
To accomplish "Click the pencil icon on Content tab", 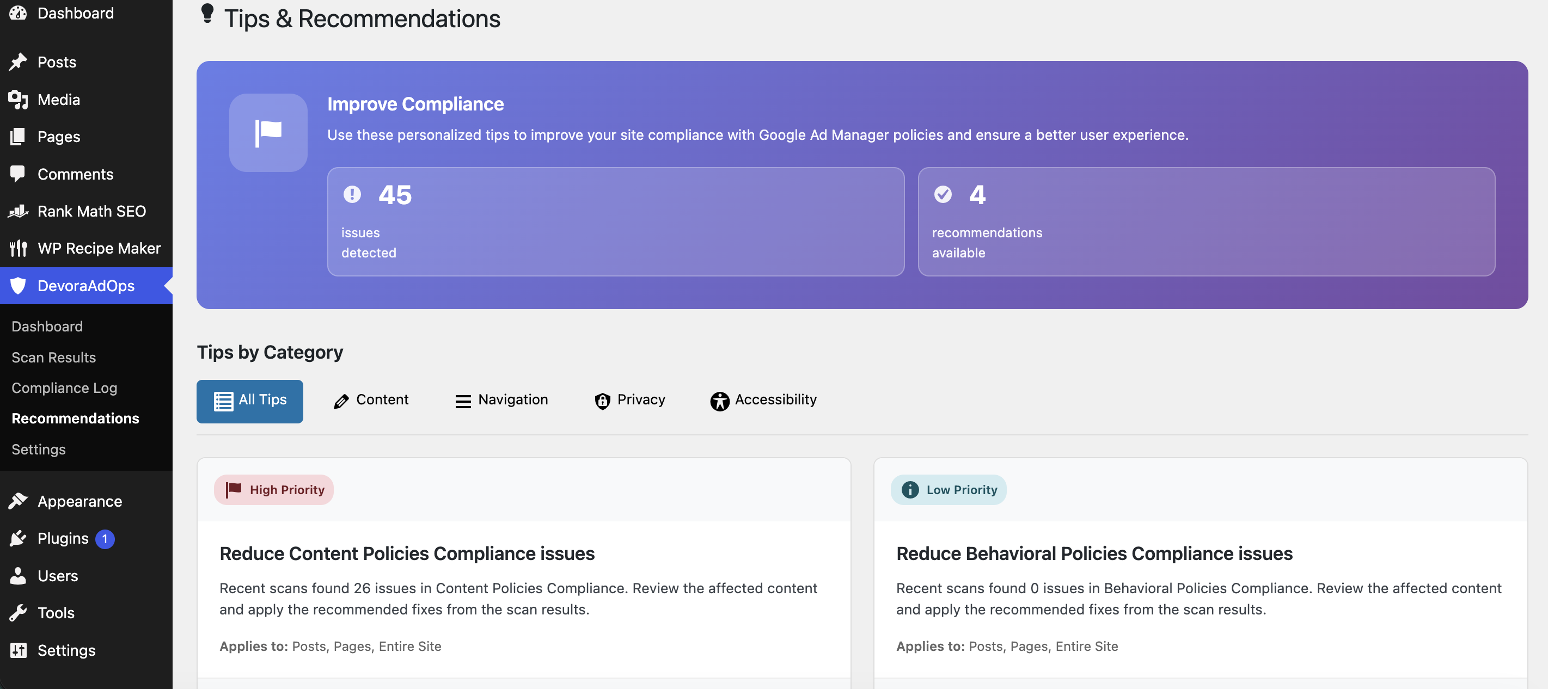I will (341, 401).
